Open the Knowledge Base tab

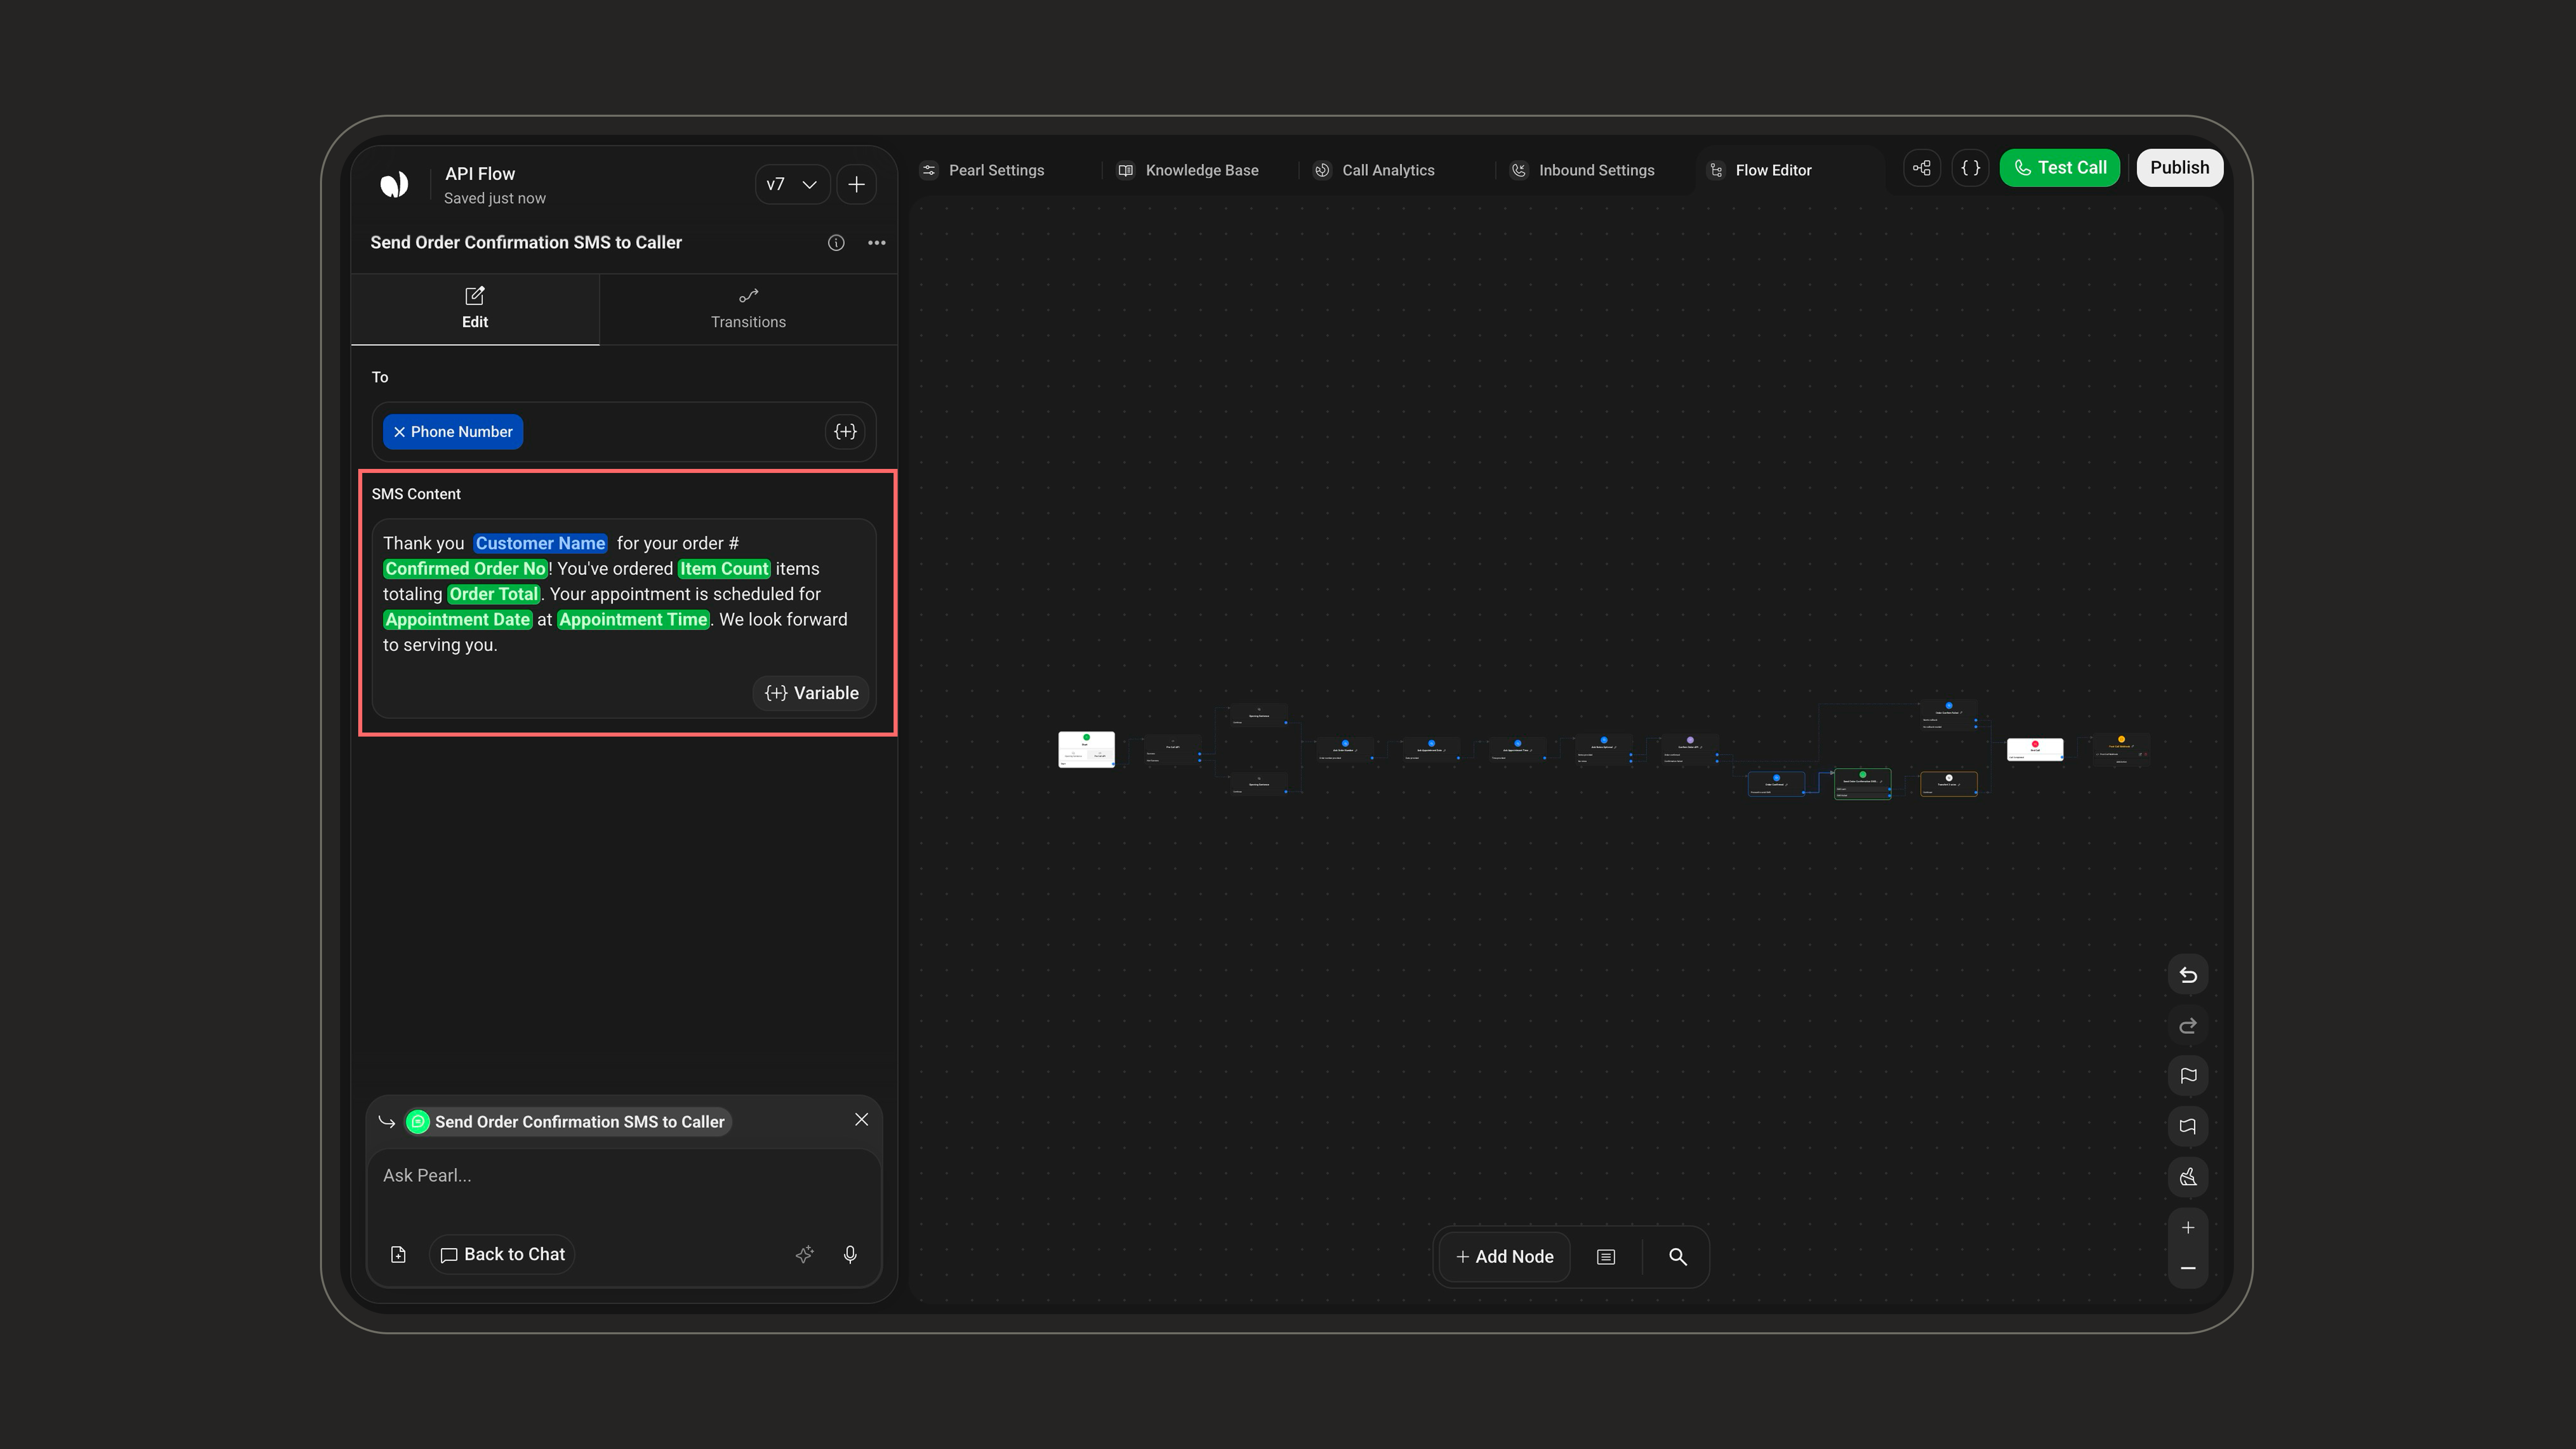tap(1188, 170)
